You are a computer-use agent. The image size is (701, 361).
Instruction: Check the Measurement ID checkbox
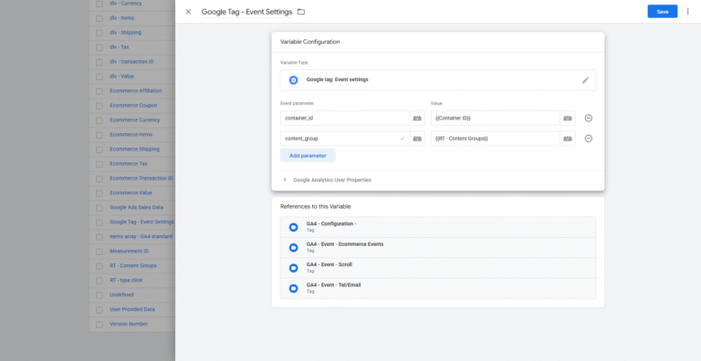coord(99,251)
